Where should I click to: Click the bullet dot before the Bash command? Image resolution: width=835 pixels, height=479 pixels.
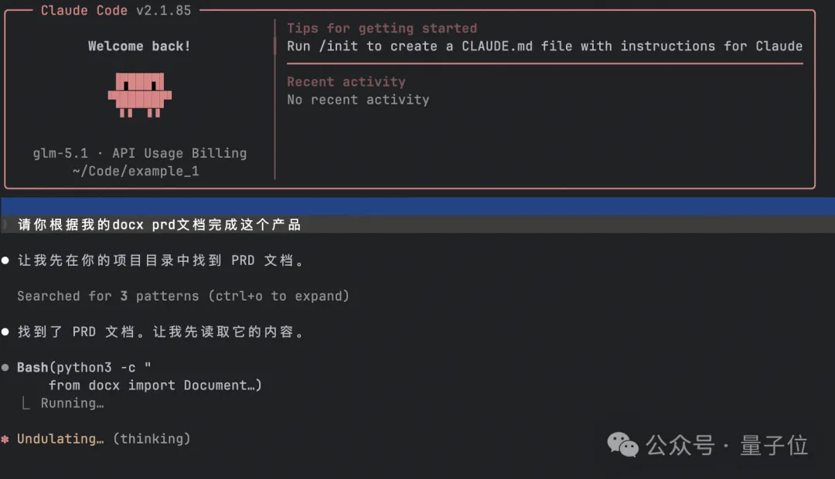pyautogui.click(x=5, y=368)
